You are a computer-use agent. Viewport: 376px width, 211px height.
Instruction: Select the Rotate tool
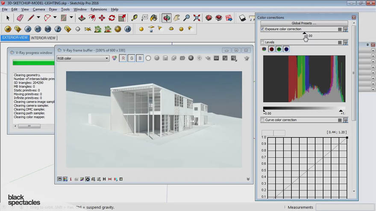(x=112, y=18)
